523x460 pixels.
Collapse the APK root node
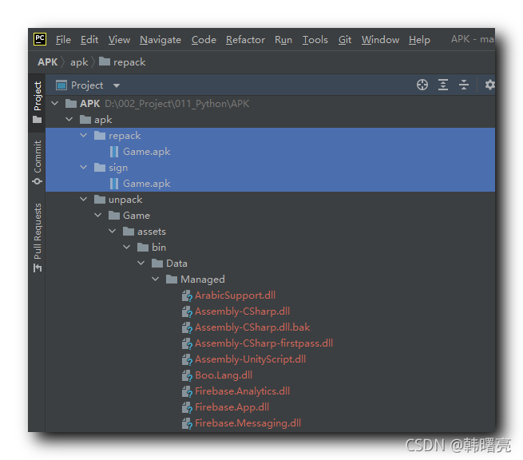55,103
